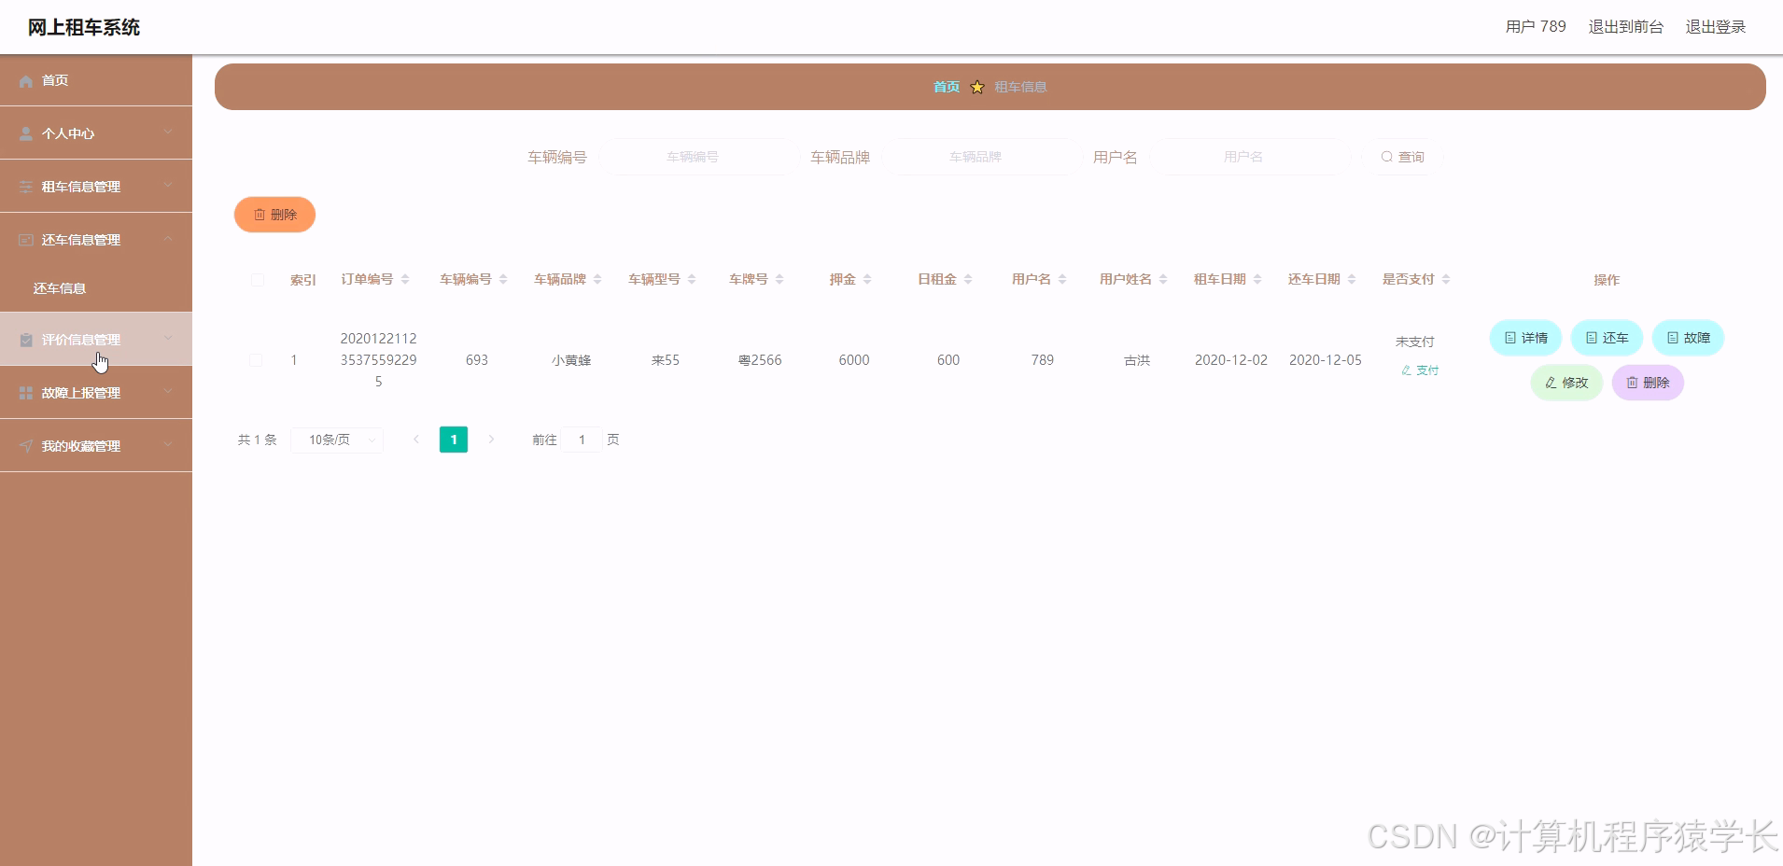Click the sort arrows of 订单编号 column
The width and height of the screenshot is (1783, 866).
[x=405, y=279]
